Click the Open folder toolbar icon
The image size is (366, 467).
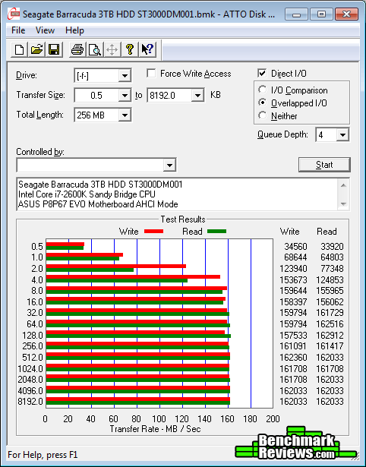click(36, 49)
